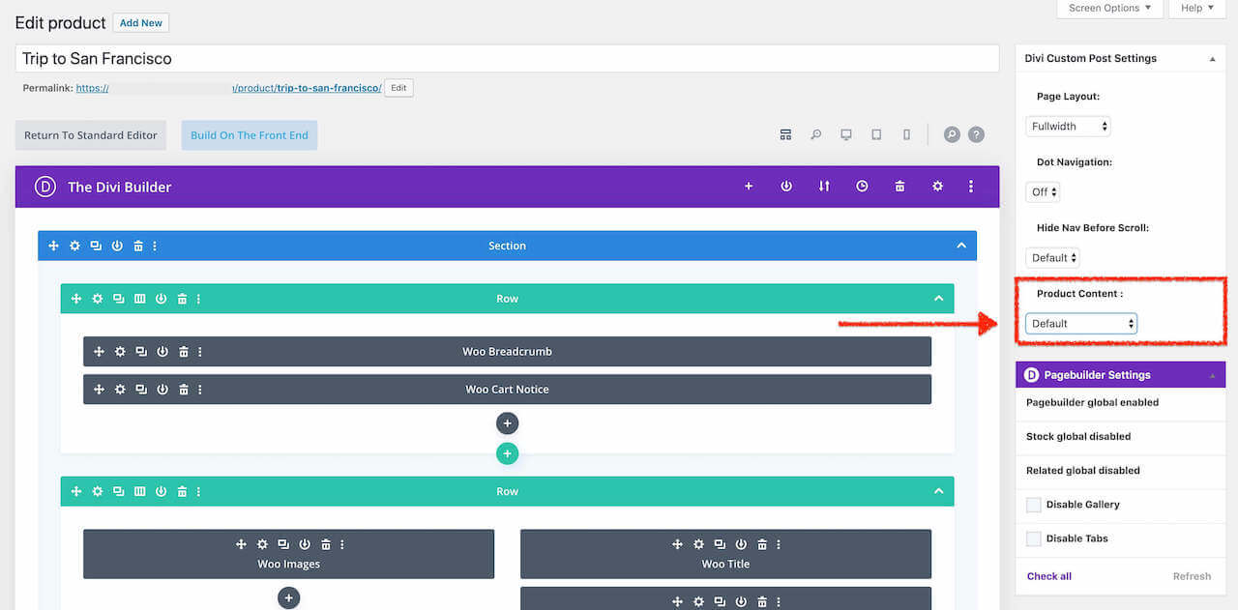Delete the Woo Breadcrumb module
The image size is (1238, 610).
point(184,352)
